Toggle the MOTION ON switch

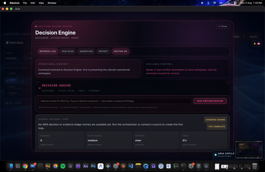pos(121,51)
